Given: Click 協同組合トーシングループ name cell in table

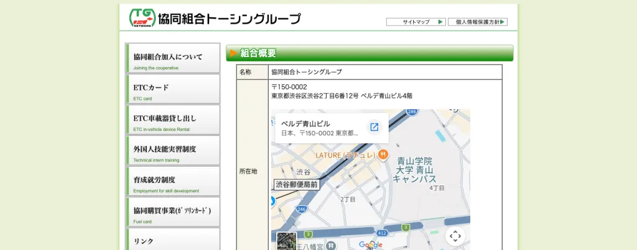Looking at the screenshot, I should [x=385, y=72].
